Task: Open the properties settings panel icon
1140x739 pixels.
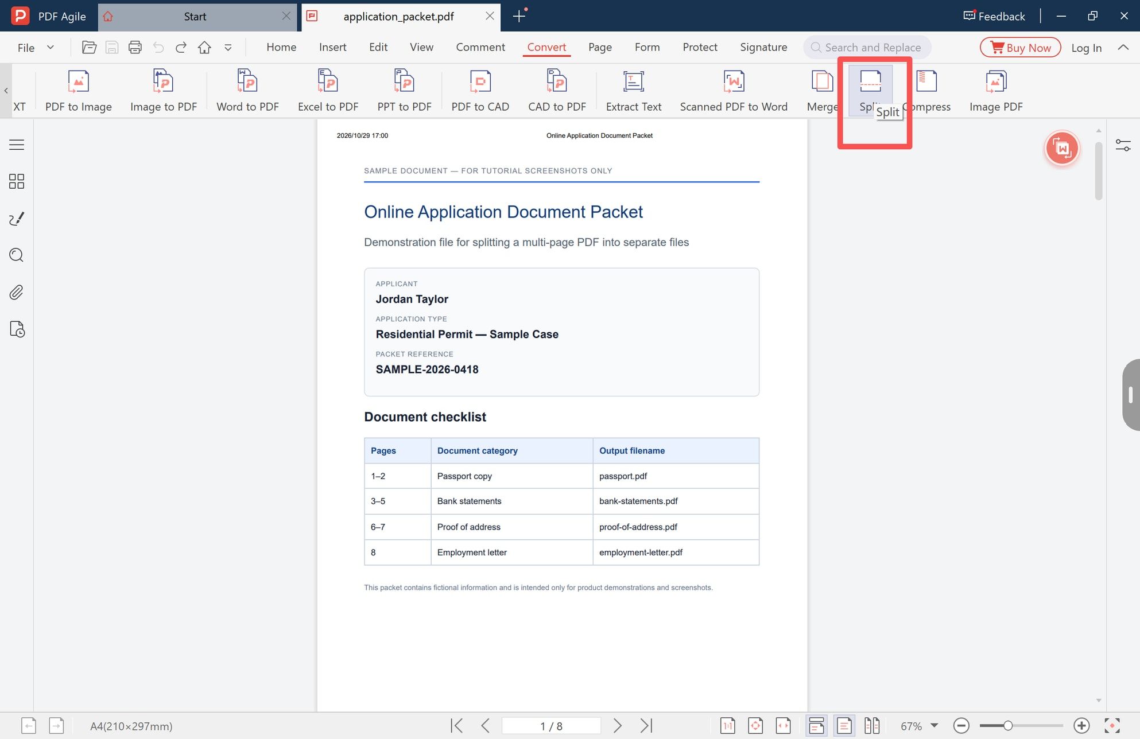Action: pyautogui.click(x=1123, y=145)
